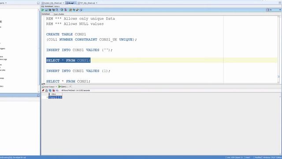Open the Script Output tab
The image size is (282, 159).
click(x=49, y=87)
